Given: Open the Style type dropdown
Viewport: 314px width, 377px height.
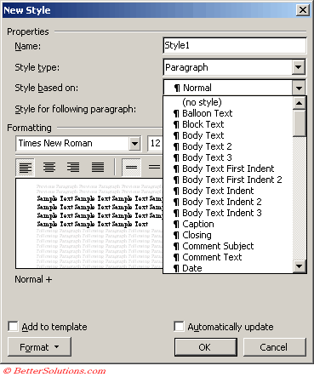Looking at the screenshot, I should click(x=298, y=67).
